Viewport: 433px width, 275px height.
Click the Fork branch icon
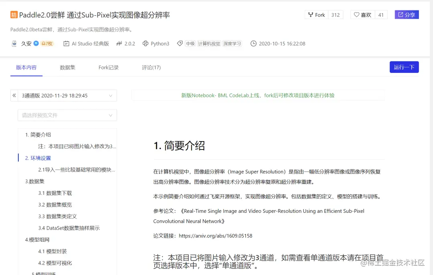point(311,15)
